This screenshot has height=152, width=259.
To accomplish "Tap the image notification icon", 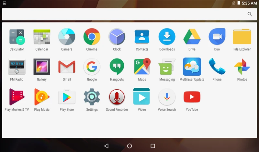I will [5, 3].
